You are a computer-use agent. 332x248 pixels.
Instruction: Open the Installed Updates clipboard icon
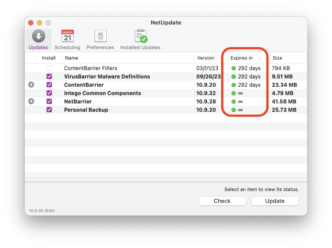141,35
